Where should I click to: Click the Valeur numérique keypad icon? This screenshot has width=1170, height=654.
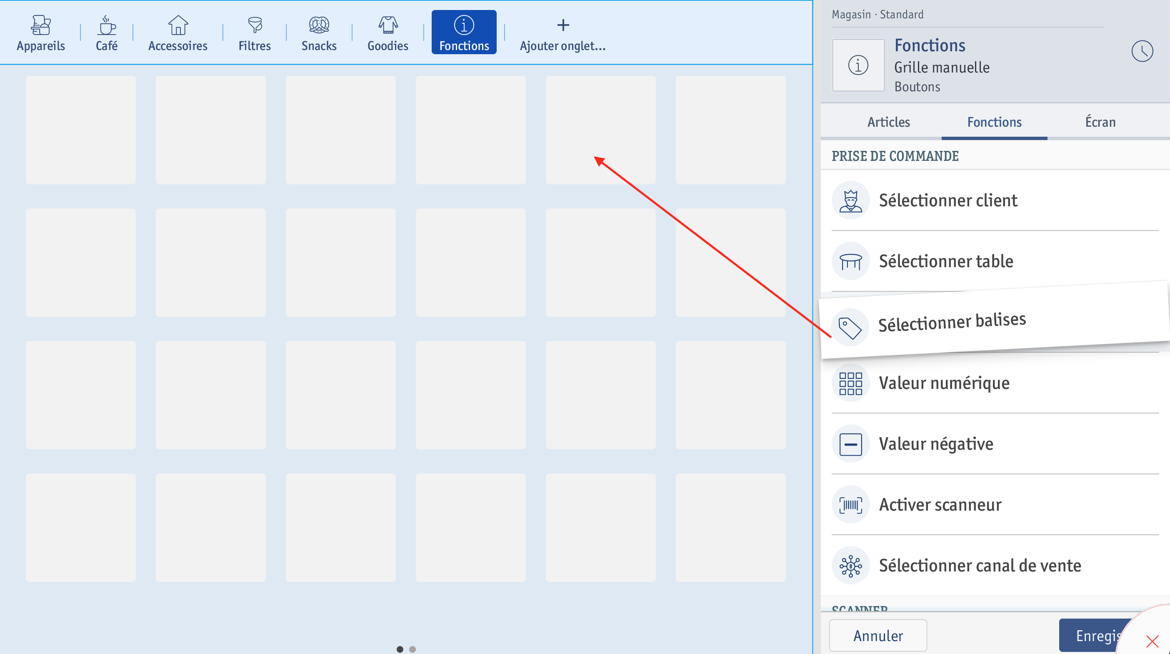point(850,383)
